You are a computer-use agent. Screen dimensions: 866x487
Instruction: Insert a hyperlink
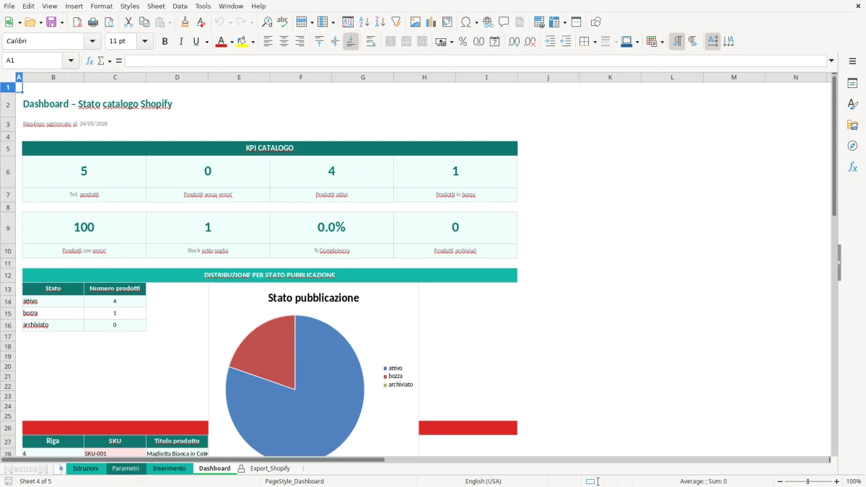click(489, 22)
